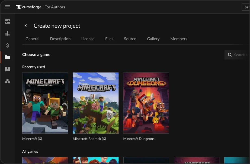Switch to the Source tab

click(130, 39)
